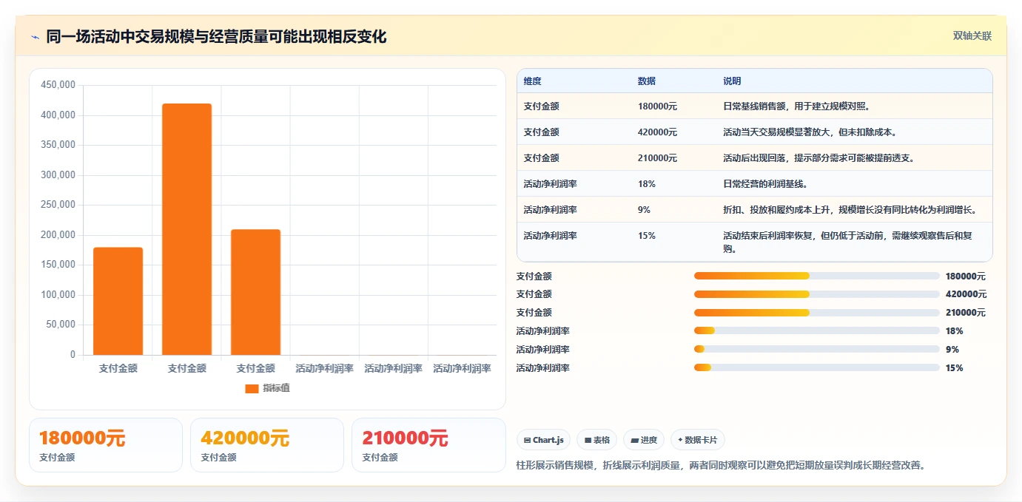Screen dimensions: 1022x502
Task: Click description starting 活动结束后利润率恢复
Action: pos(850,242)
